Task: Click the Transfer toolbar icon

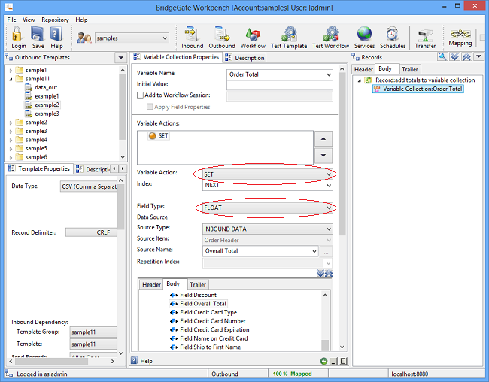Action: point(425,37)
